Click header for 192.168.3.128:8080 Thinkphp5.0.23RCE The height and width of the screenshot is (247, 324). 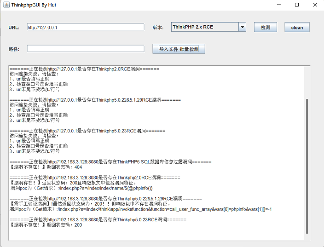[x=98, y=219]
